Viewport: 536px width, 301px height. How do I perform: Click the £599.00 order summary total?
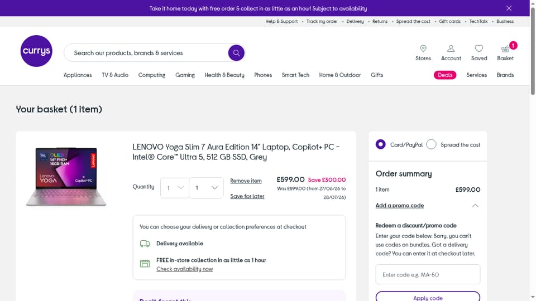point(468,190)
